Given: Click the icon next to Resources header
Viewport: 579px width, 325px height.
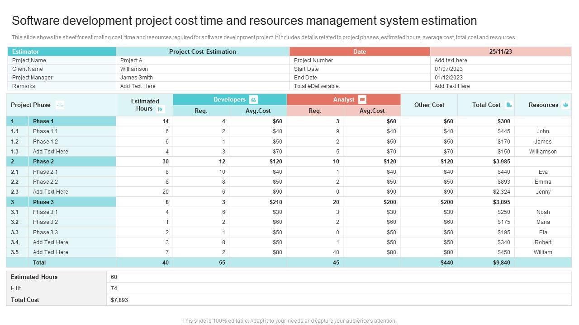Looking at the screenshot, I should [565, 105].
